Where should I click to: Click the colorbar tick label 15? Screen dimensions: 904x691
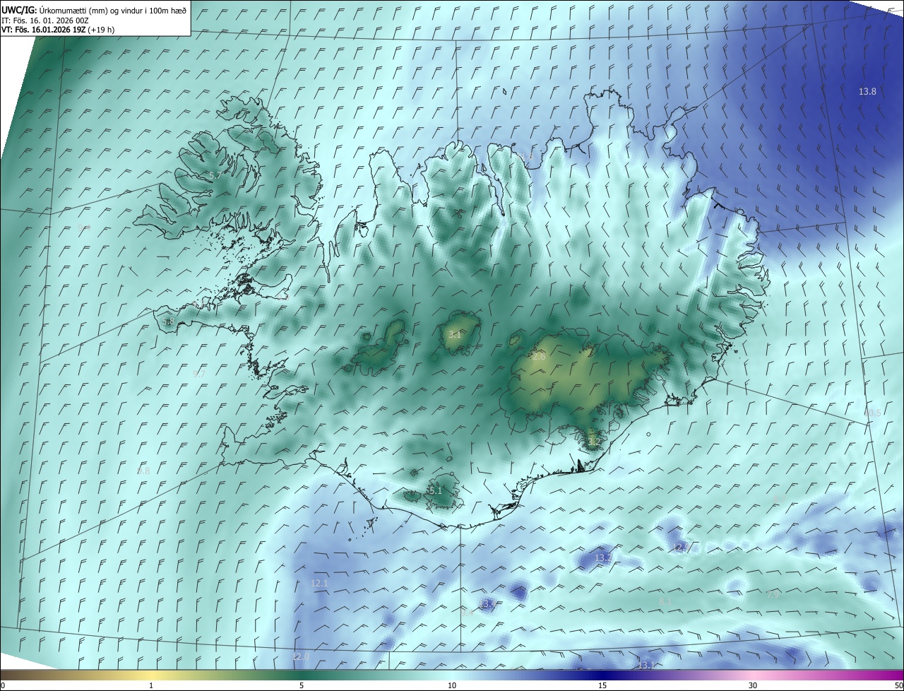(602, 685)
